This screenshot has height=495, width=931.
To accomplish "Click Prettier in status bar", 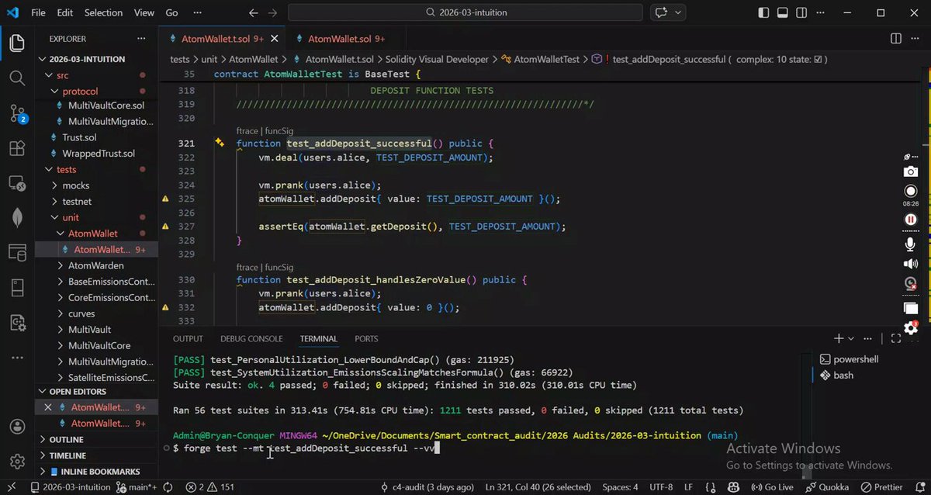I will (x=881, y=487).
